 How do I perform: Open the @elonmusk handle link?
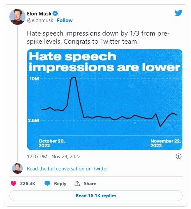tap(40, 20)
